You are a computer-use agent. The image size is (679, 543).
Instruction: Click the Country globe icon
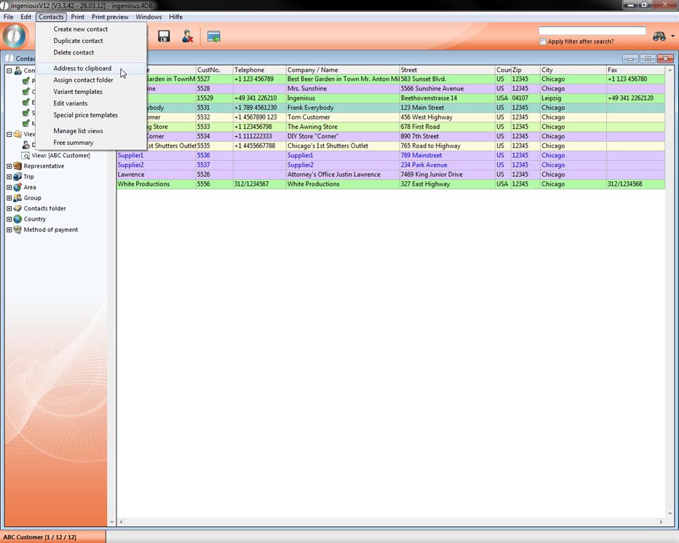[18, 219]
